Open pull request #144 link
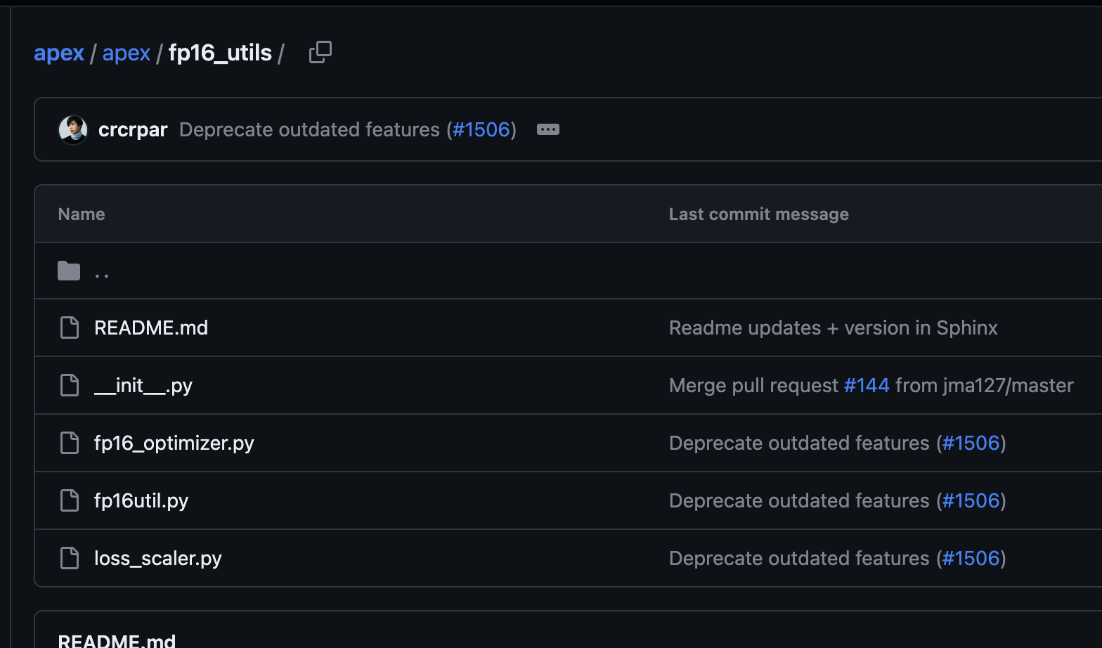Viewport: 1102px width, 648px height. pos(867,385)
